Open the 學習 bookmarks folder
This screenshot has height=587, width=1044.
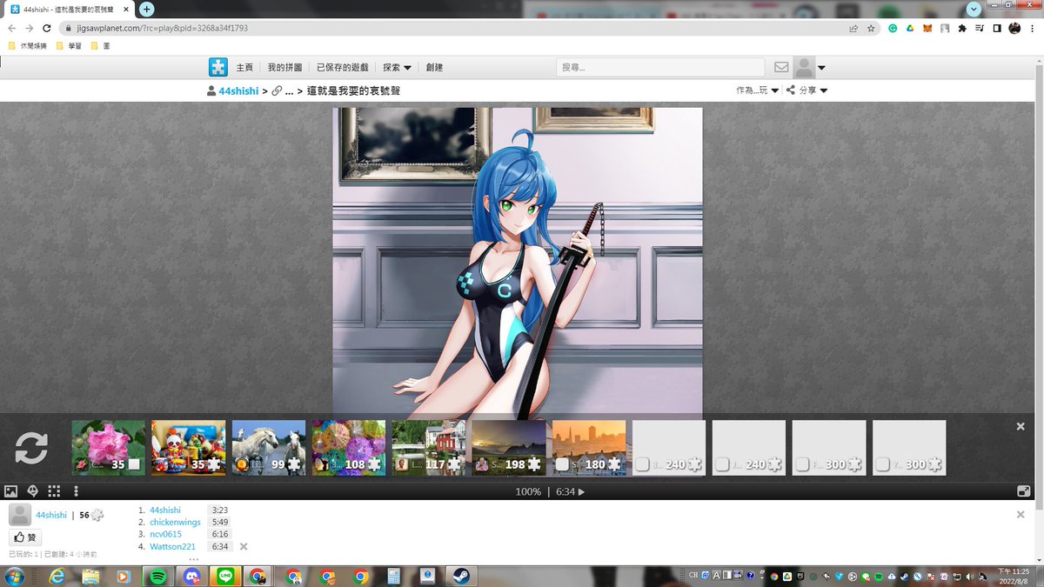point(69,46)
